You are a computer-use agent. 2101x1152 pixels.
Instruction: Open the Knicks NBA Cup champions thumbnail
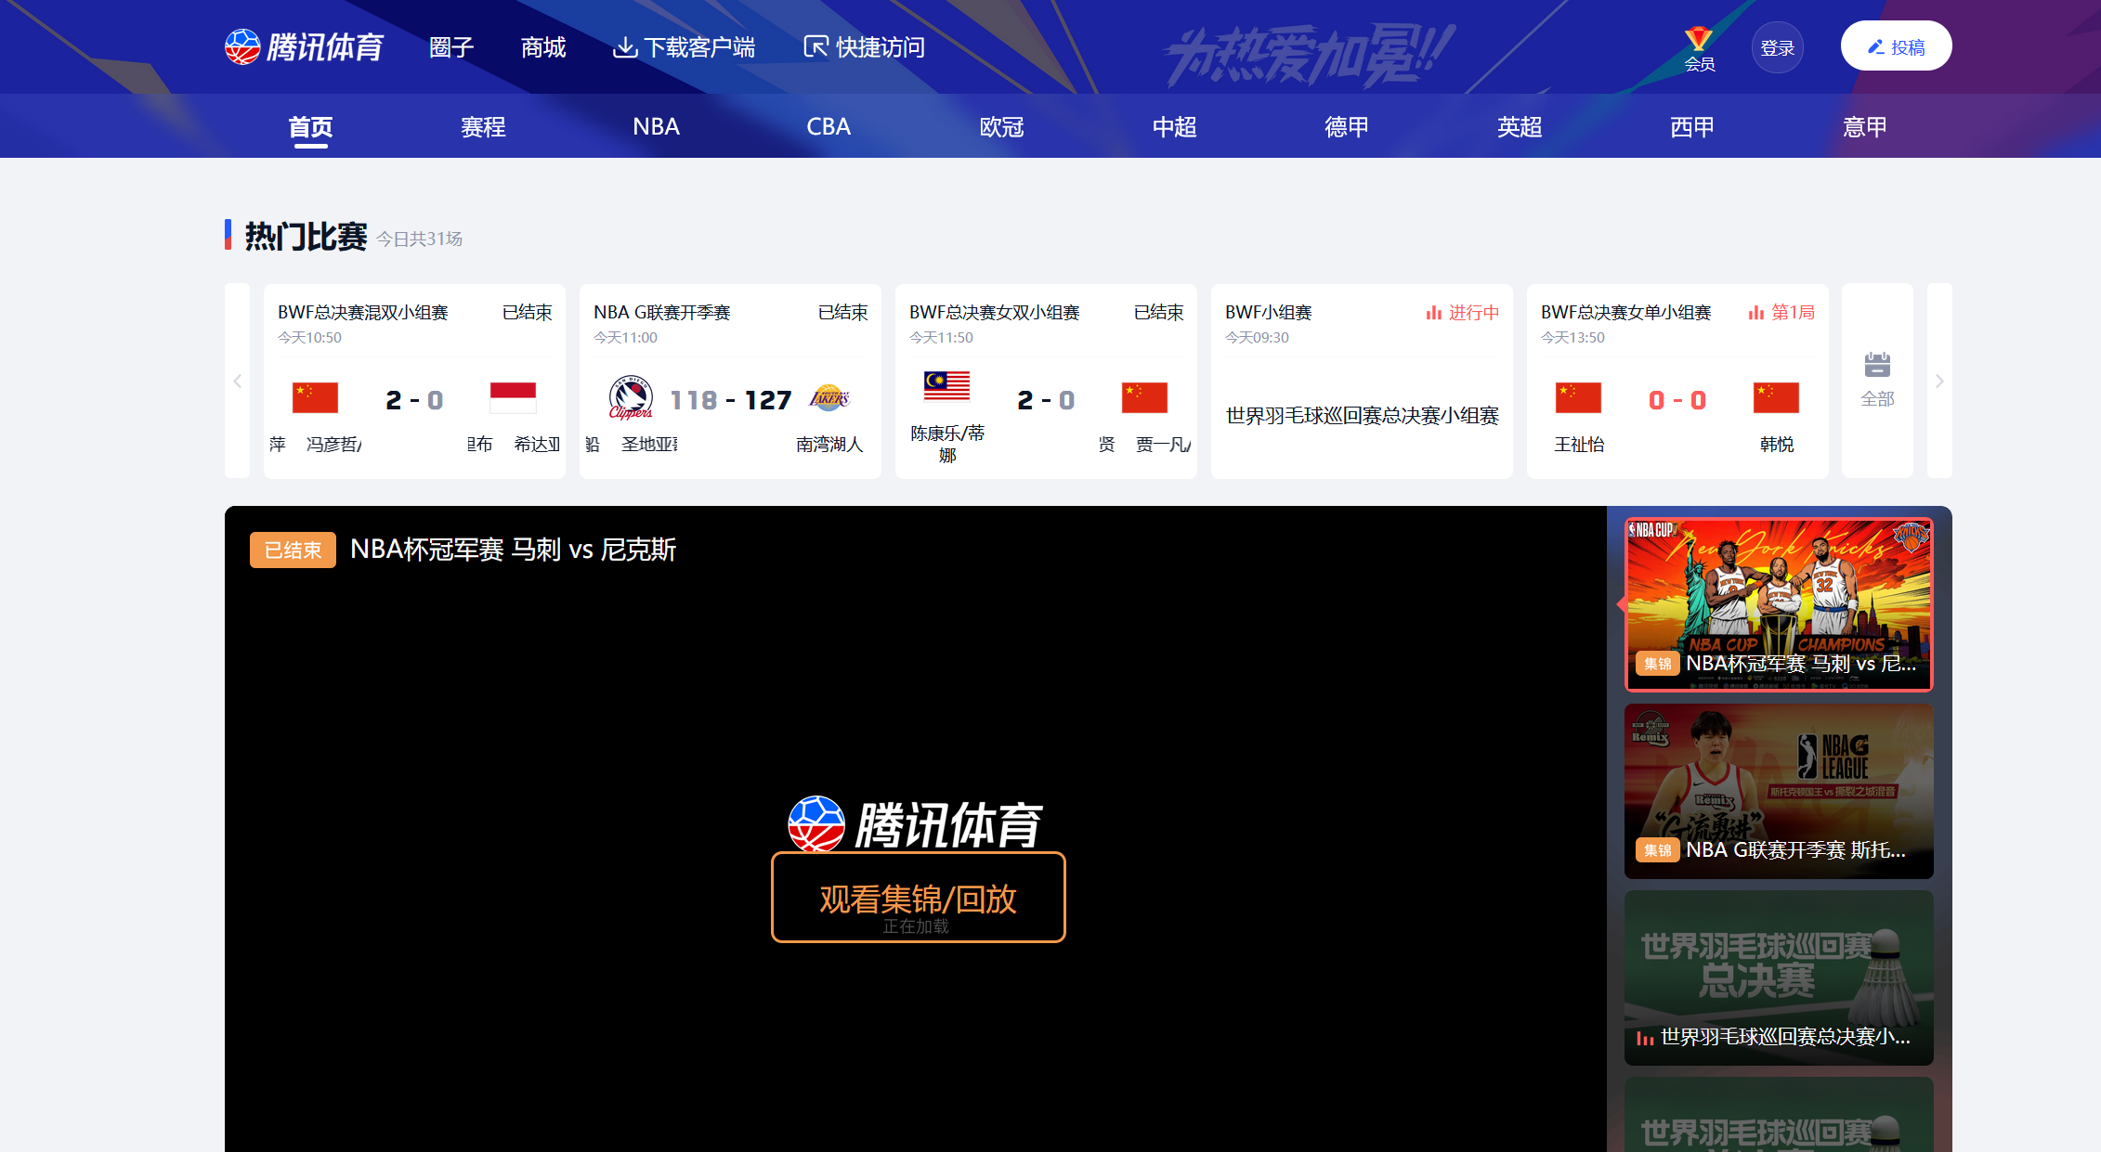1778,603
